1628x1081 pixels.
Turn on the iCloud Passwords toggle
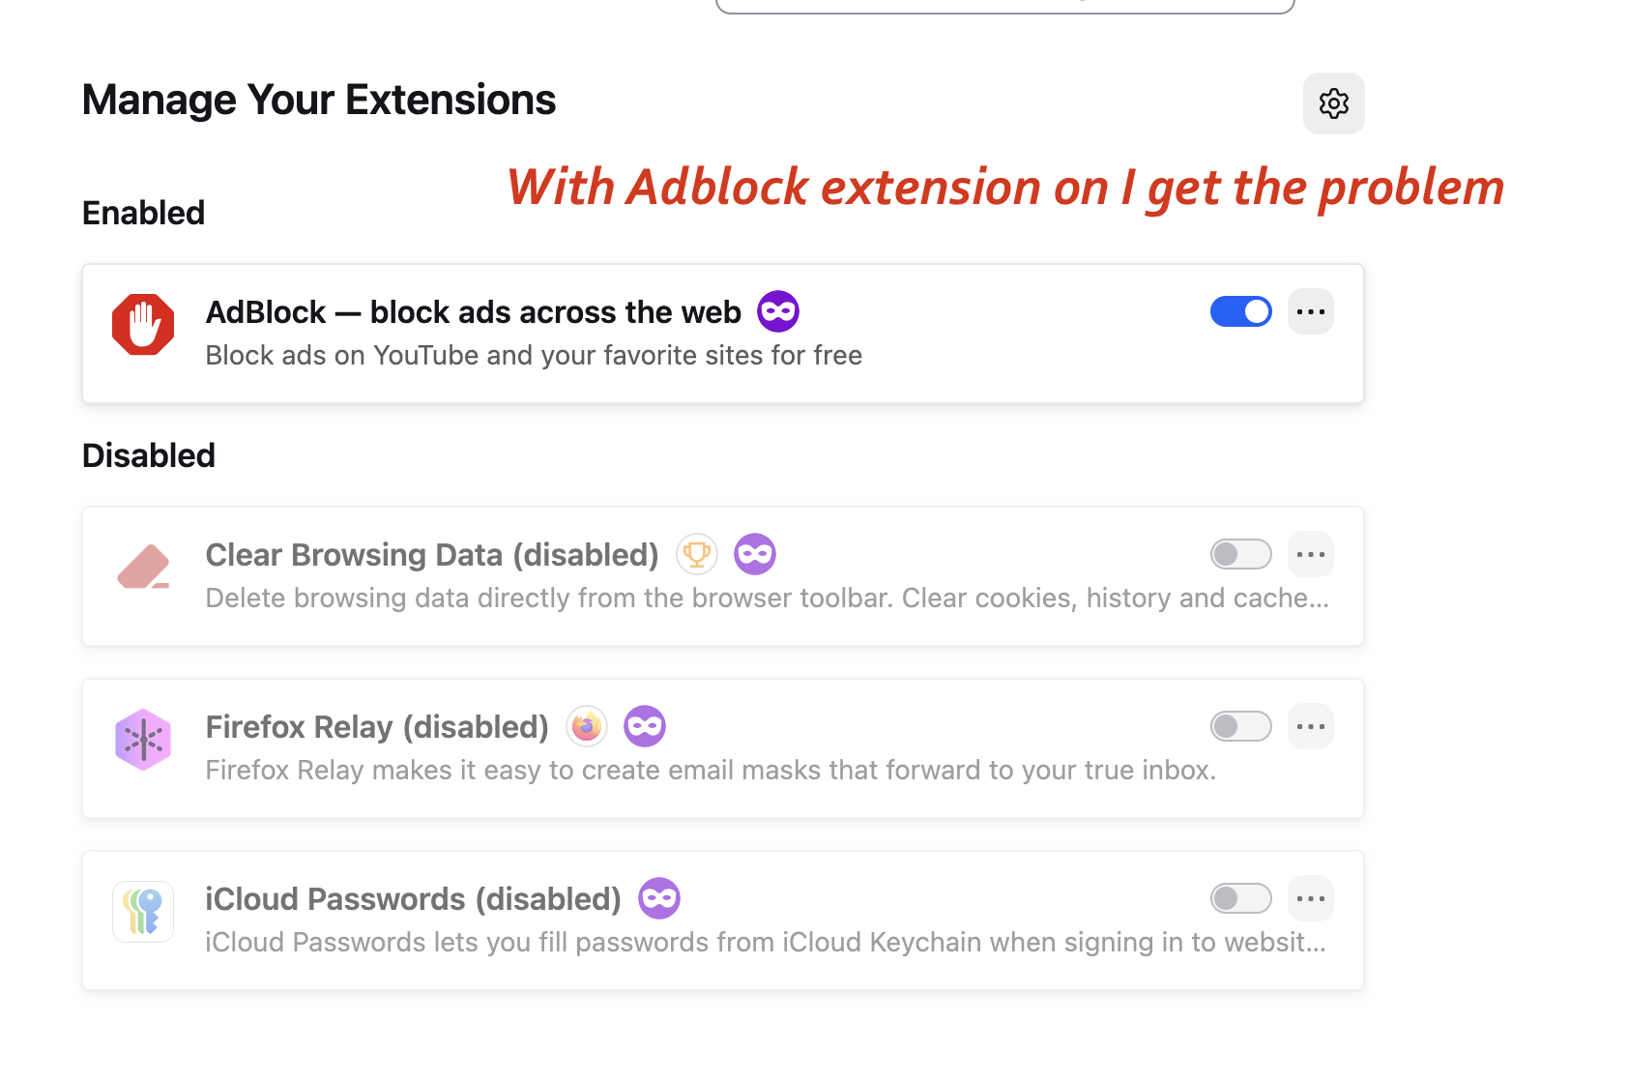1240,898
